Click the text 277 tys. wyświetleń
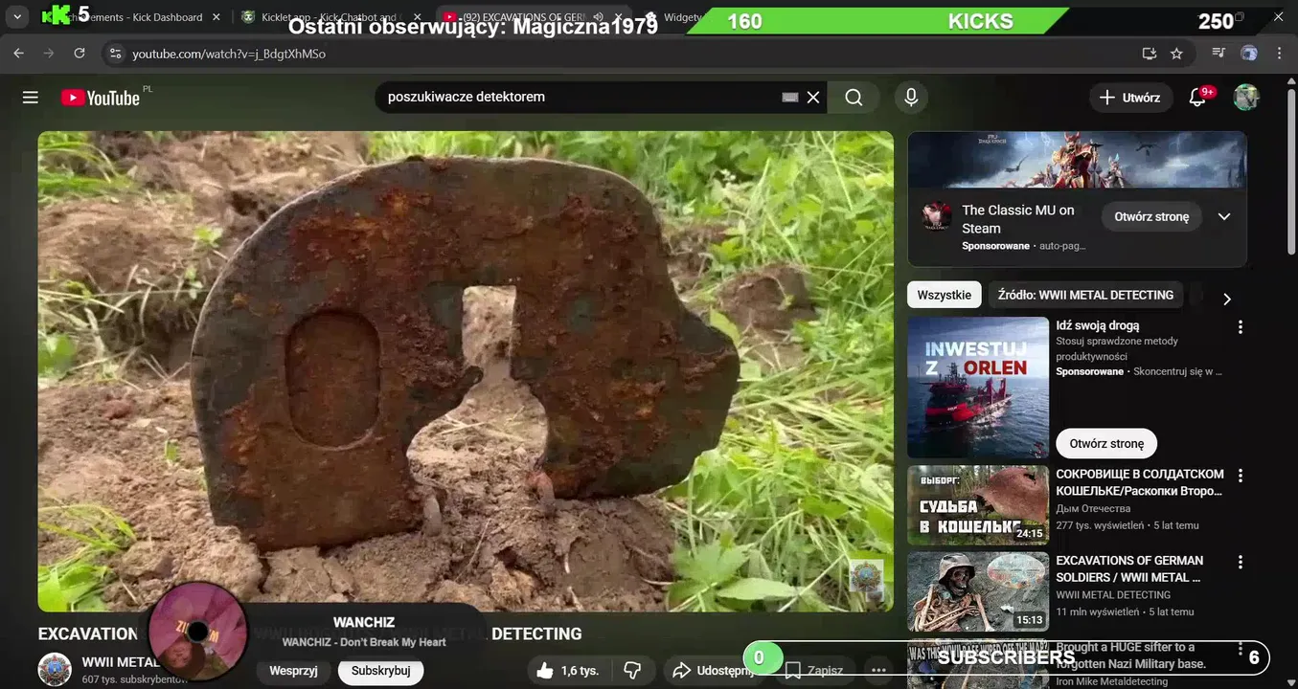 [1100, 525]
